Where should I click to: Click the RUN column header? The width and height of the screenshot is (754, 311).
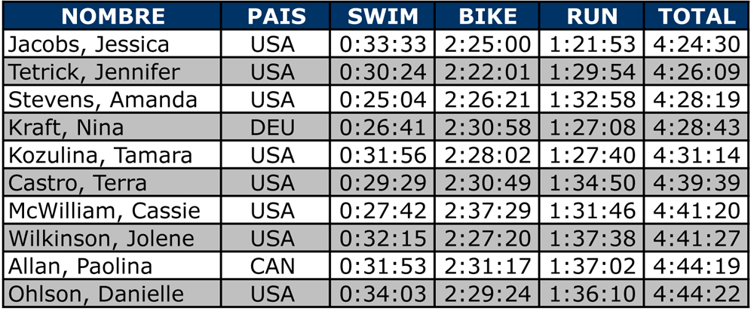[x=591, y=16]
